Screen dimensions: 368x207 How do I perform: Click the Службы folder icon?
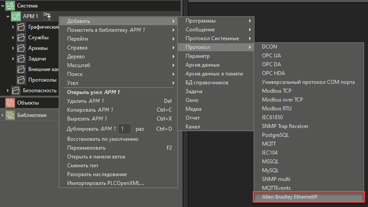pyautogui.click(x=21, y=38)
